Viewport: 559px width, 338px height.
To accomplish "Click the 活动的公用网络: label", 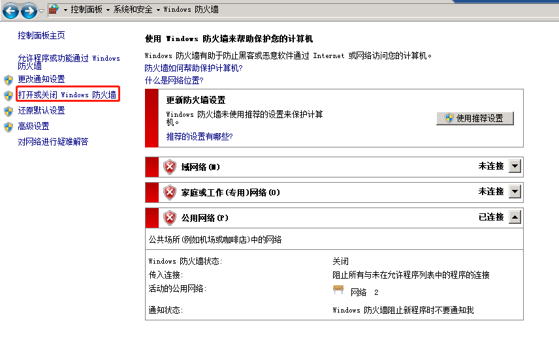I will 178,288.
